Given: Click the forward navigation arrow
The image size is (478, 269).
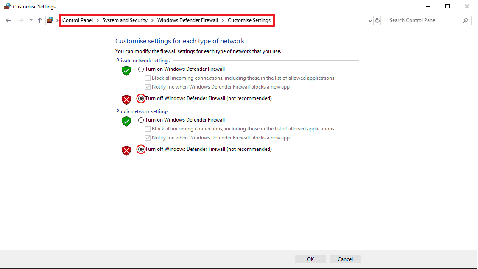Looking at the screenshot, I should click(x=20, y=20).
